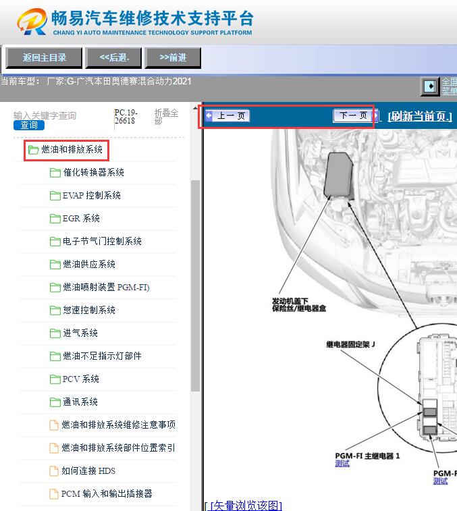Collapse the 燃油和排放系统 folder

72,150
